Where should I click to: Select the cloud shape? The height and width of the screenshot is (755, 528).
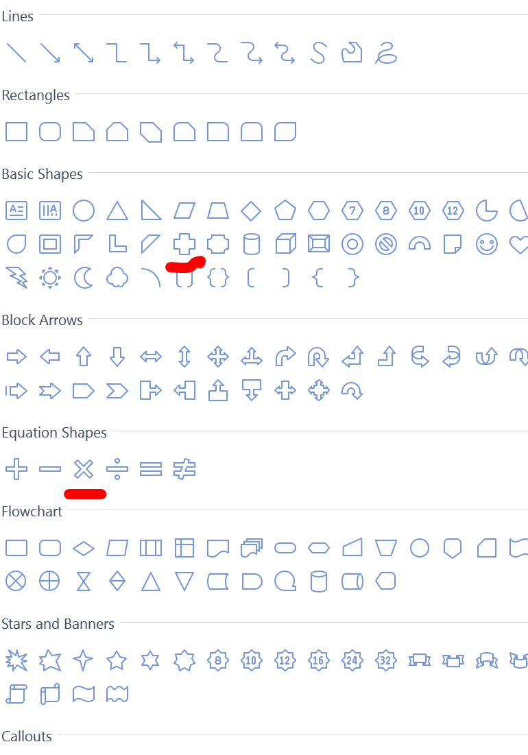tap(117, 278)
